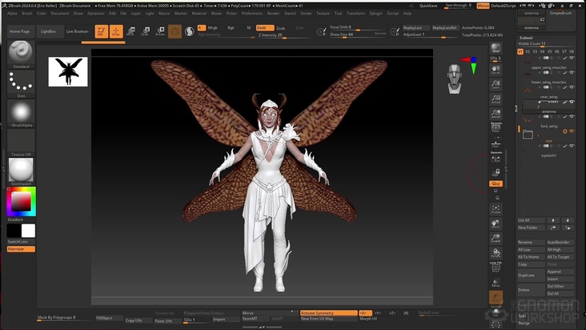This screenshot has width=586, height=330.
Task: Open the Preferences menu
Action: click(252, 13)
